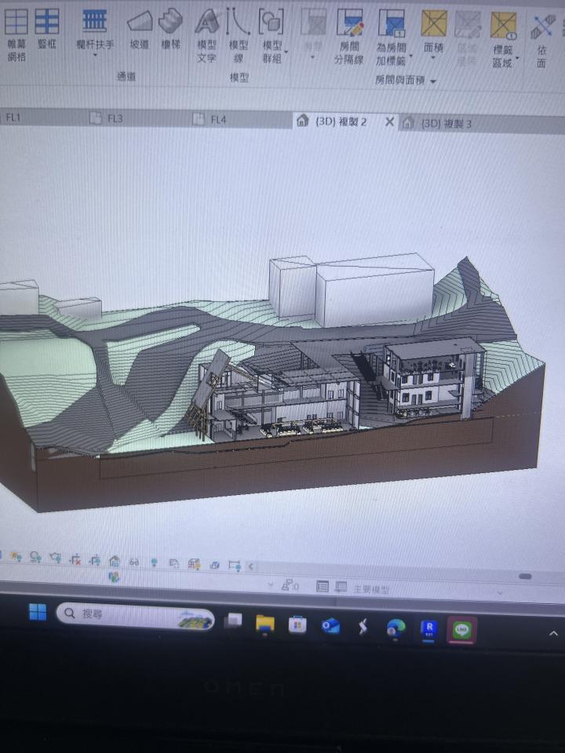This screenshot has width=565, height=753.
Task: Switch to the {3D} 複製 3 tab
Action: pos(446,124)
